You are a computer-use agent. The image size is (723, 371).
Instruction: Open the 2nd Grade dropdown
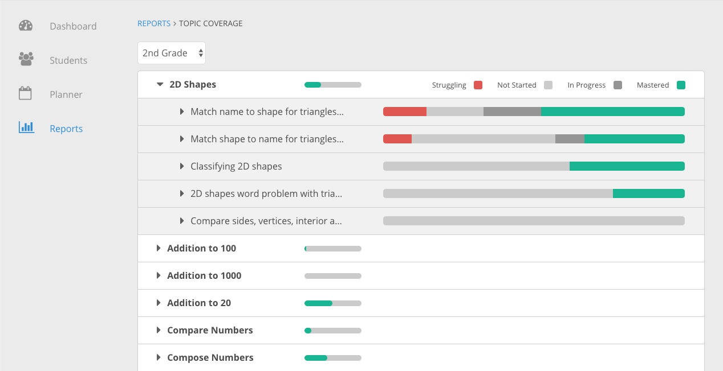point(172,53)
